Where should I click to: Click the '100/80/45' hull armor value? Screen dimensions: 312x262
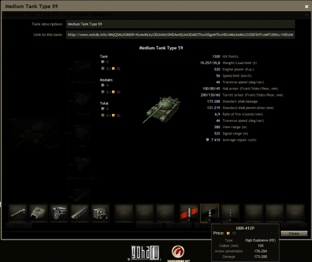212,88
